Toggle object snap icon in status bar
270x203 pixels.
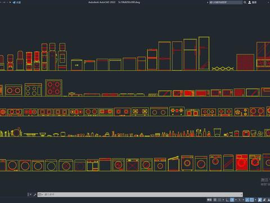tap(252, 200)
